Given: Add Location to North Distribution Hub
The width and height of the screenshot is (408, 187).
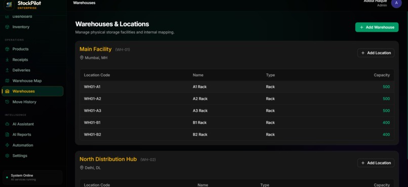Looking at the screenshot, I should click(376, 163).
